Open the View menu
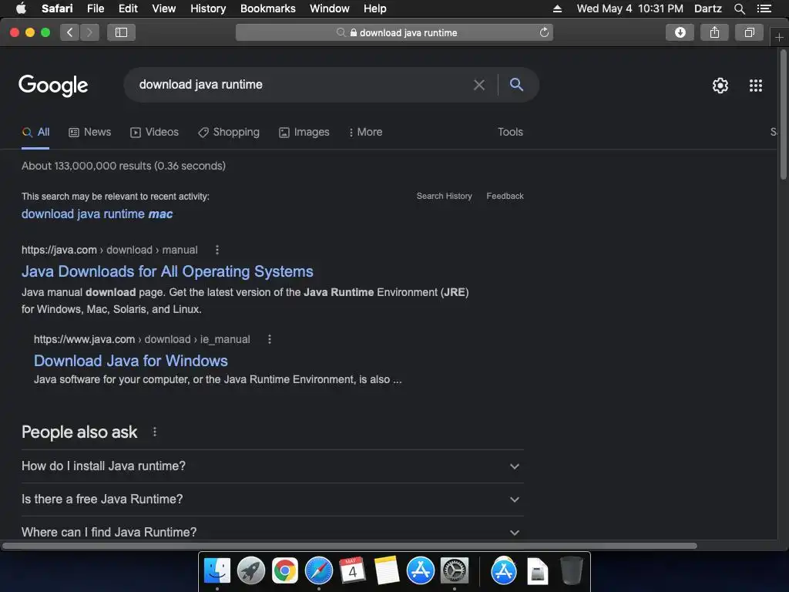The image size is (789, 592). click(163, 8)
